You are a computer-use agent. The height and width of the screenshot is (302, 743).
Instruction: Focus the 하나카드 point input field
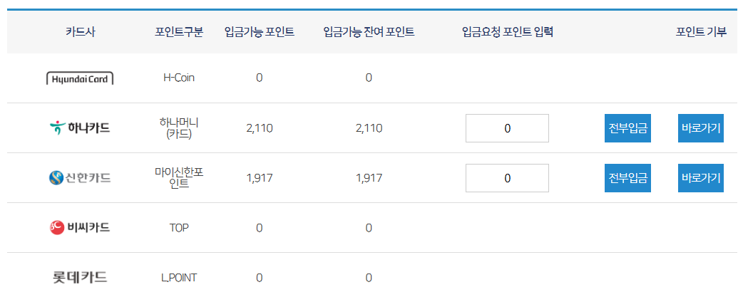pos(507,128)
